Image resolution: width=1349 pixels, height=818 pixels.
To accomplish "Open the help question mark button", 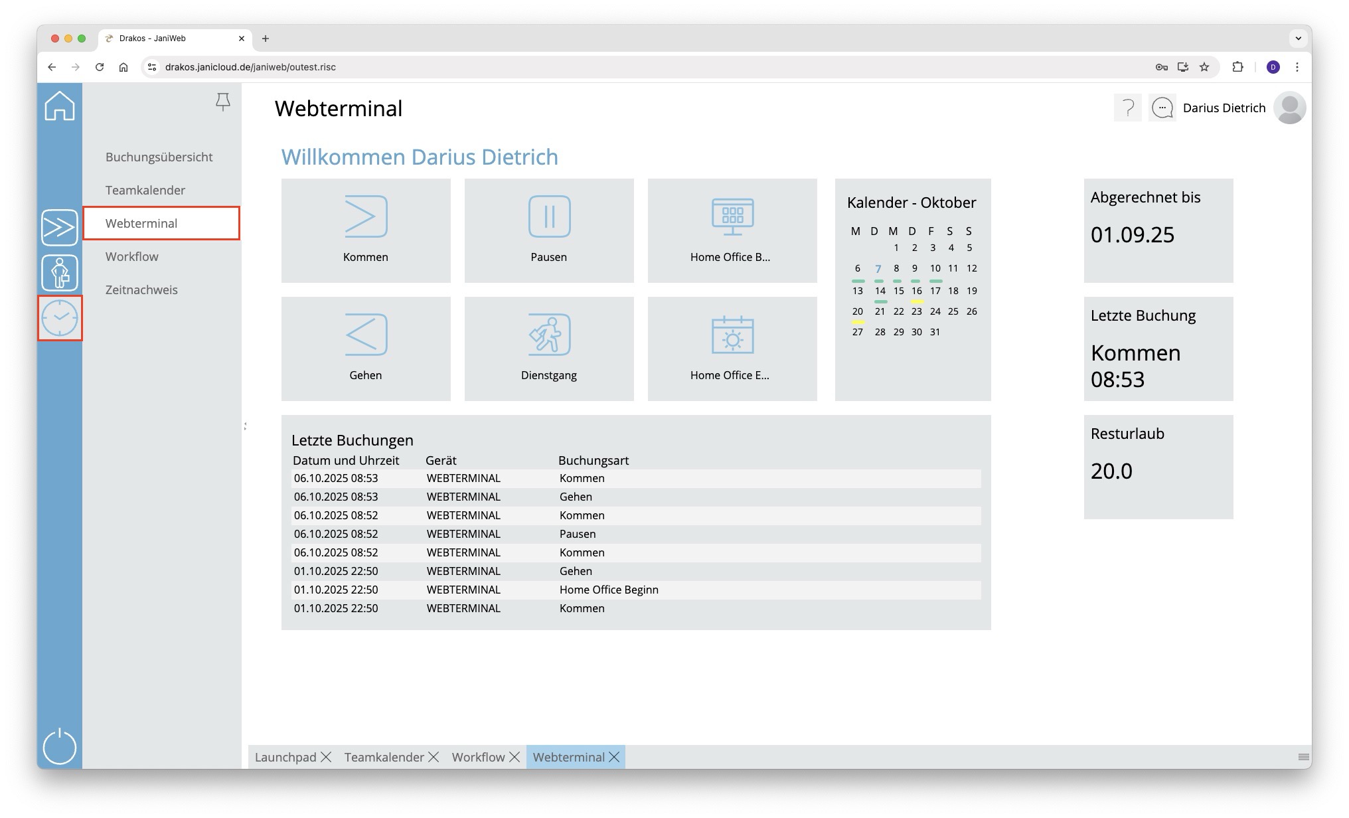I will (1127, 108).
